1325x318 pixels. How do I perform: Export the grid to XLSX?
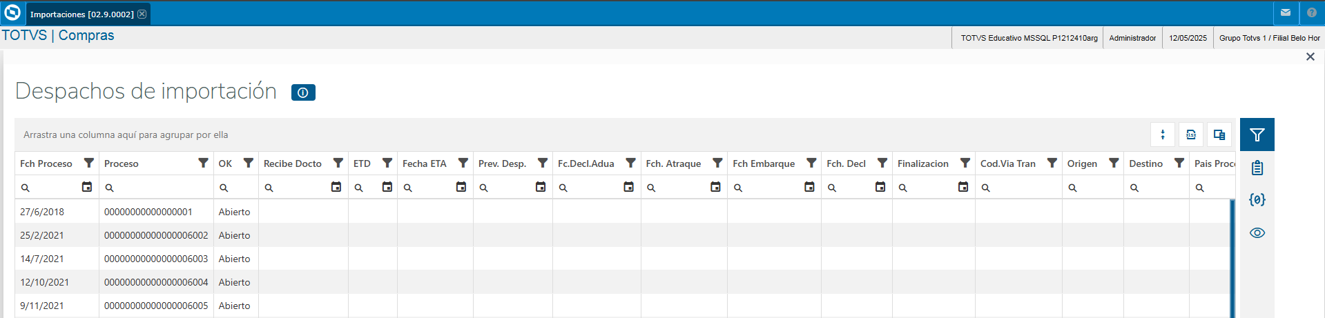[x=1191, y=135]
